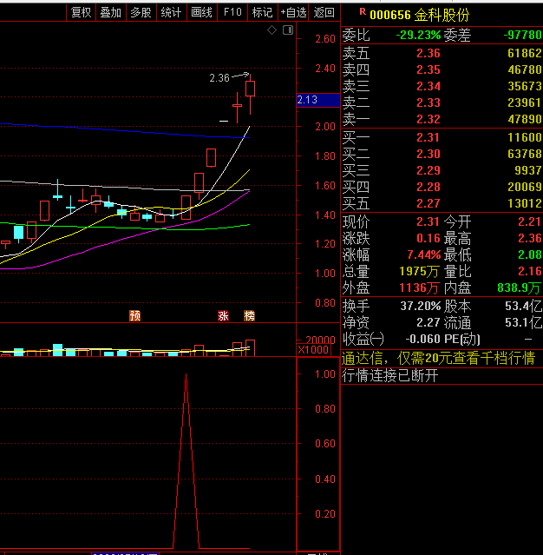This screenshot has width=543, height=555.
Task: Click the 通达信 千档行情 promo link
Action: point(438,359)
